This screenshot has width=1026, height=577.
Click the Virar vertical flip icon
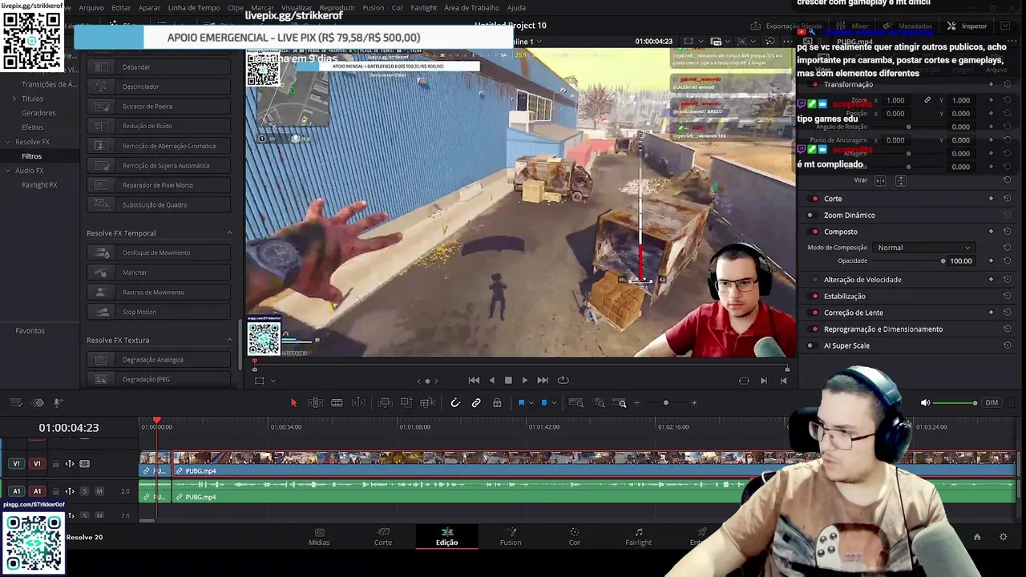pyautogui.click(x=899, y=180)
